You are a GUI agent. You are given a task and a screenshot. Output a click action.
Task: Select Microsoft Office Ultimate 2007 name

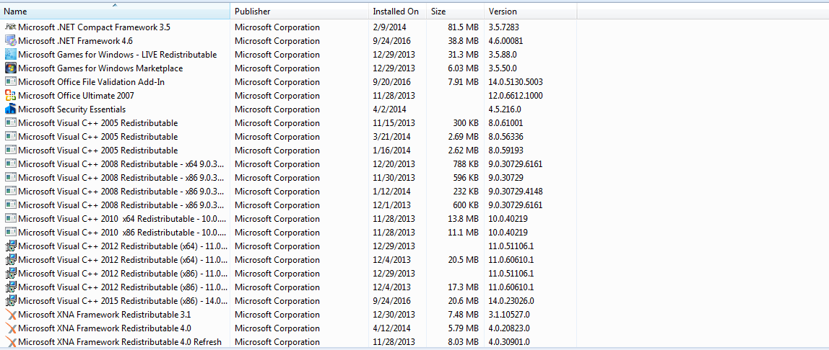[x=76, y=95]
